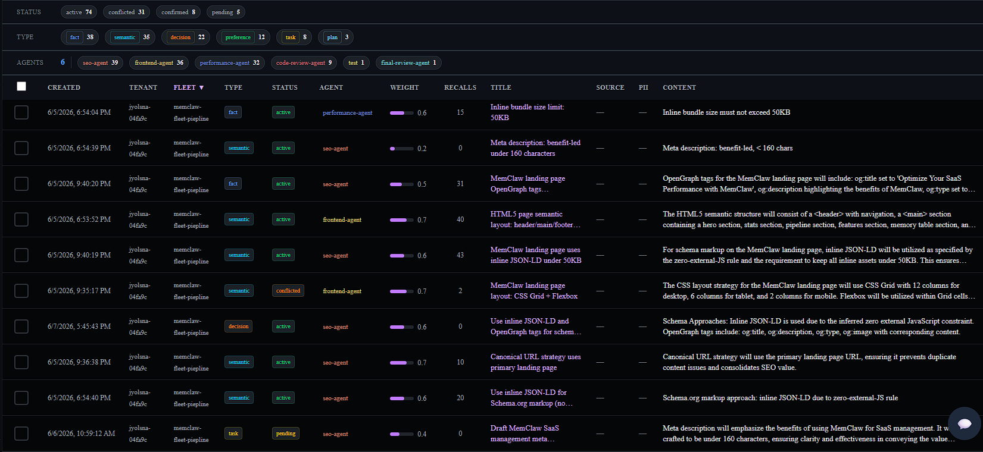The image size is (983, 452).
Task: Click recalls value 43
Action: coord(460,255)
